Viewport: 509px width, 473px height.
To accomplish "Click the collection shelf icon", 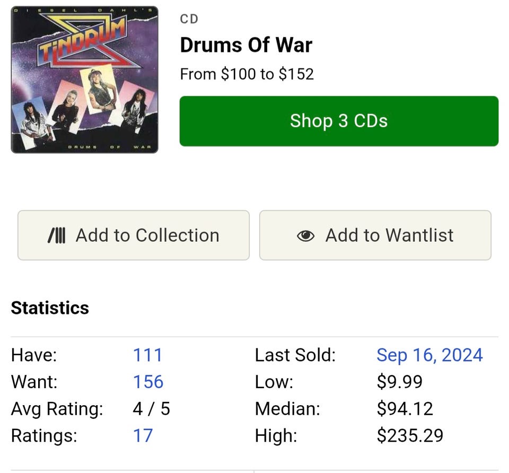I will pyautogui.click(x=57, y=235).
